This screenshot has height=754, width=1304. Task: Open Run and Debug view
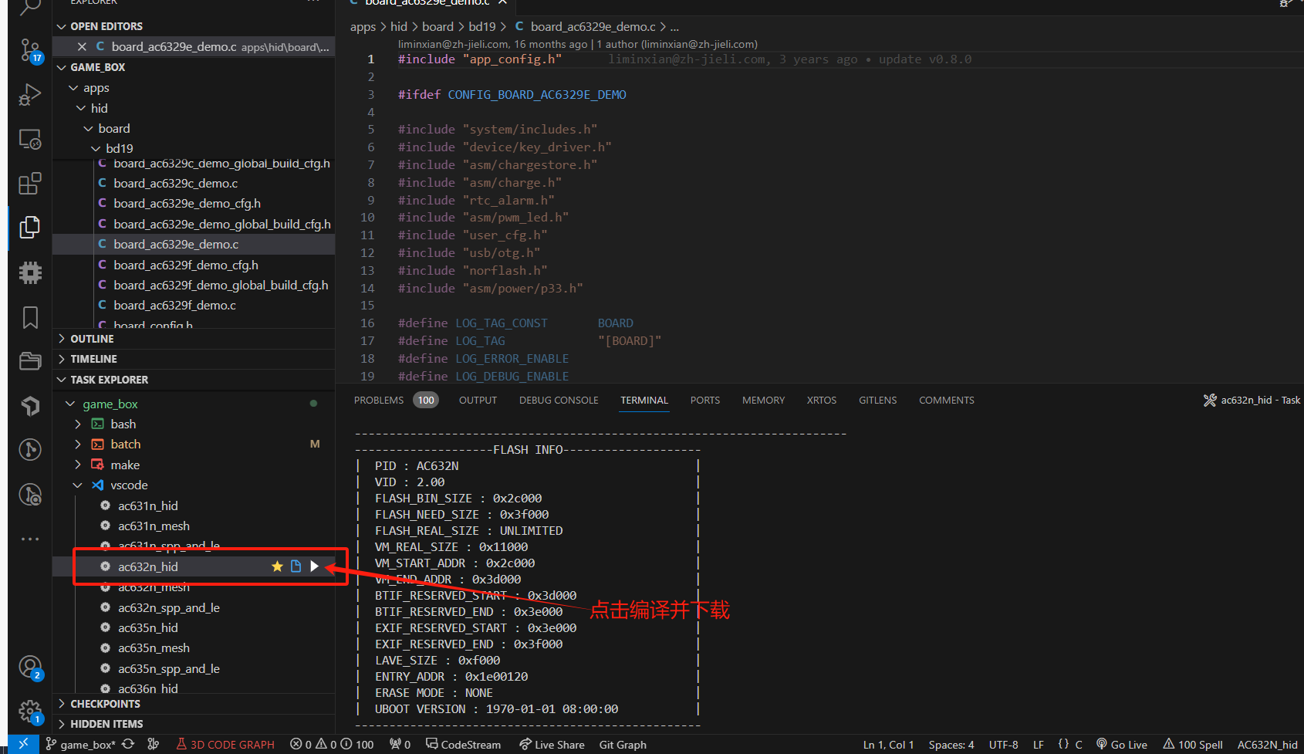[30, 95]
